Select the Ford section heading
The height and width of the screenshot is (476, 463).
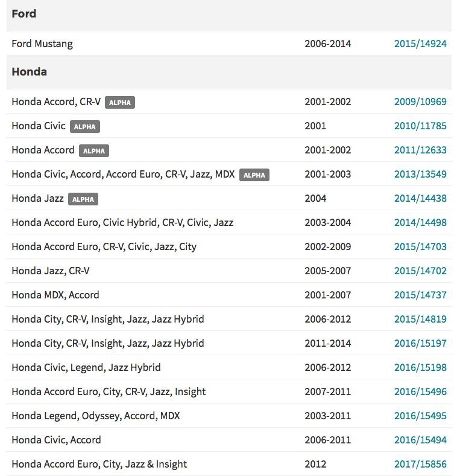[24, 14]
